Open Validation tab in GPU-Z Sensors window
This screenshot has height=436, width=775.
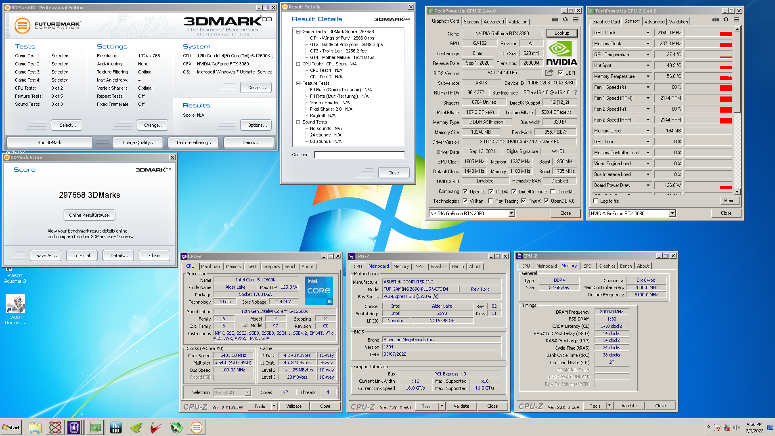tap(678, 22)
